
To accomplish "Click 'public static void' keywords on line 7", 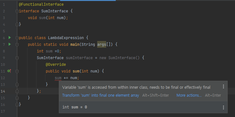I will (48, 45).
